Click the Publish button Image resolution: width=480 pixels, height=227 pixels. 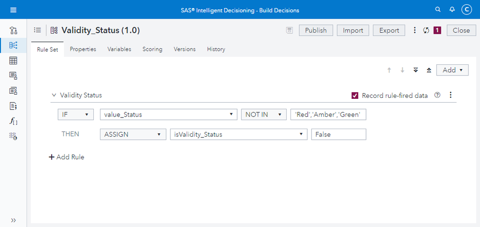[316, 30]
